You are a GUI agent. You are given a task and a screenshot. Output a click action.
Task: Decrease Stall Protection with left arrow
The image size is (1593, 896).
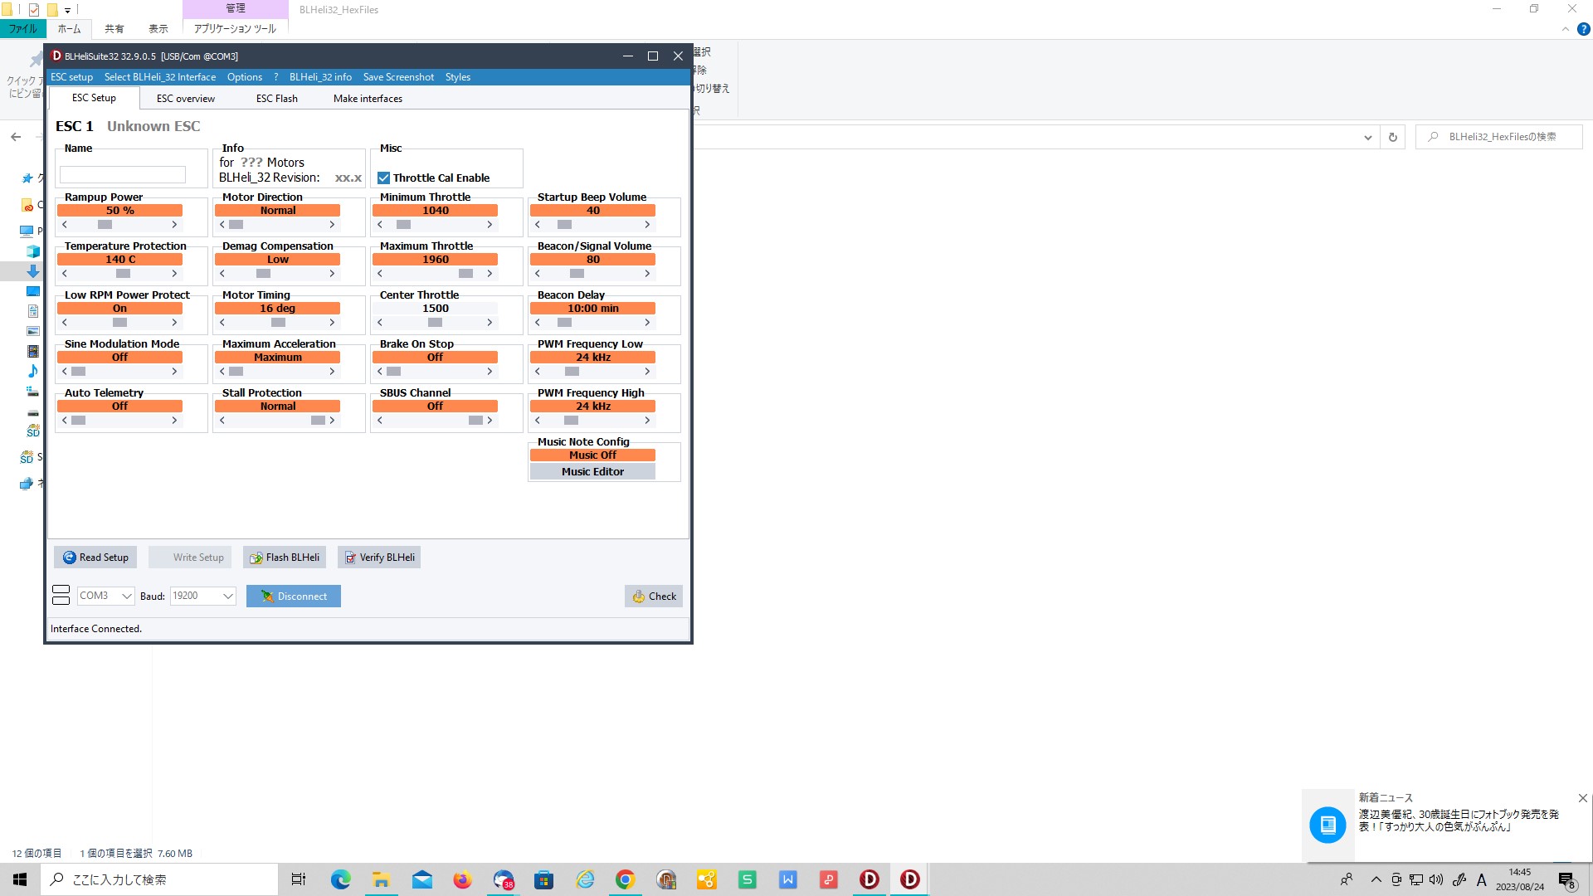pyautogui.click(x=222, y=421)
